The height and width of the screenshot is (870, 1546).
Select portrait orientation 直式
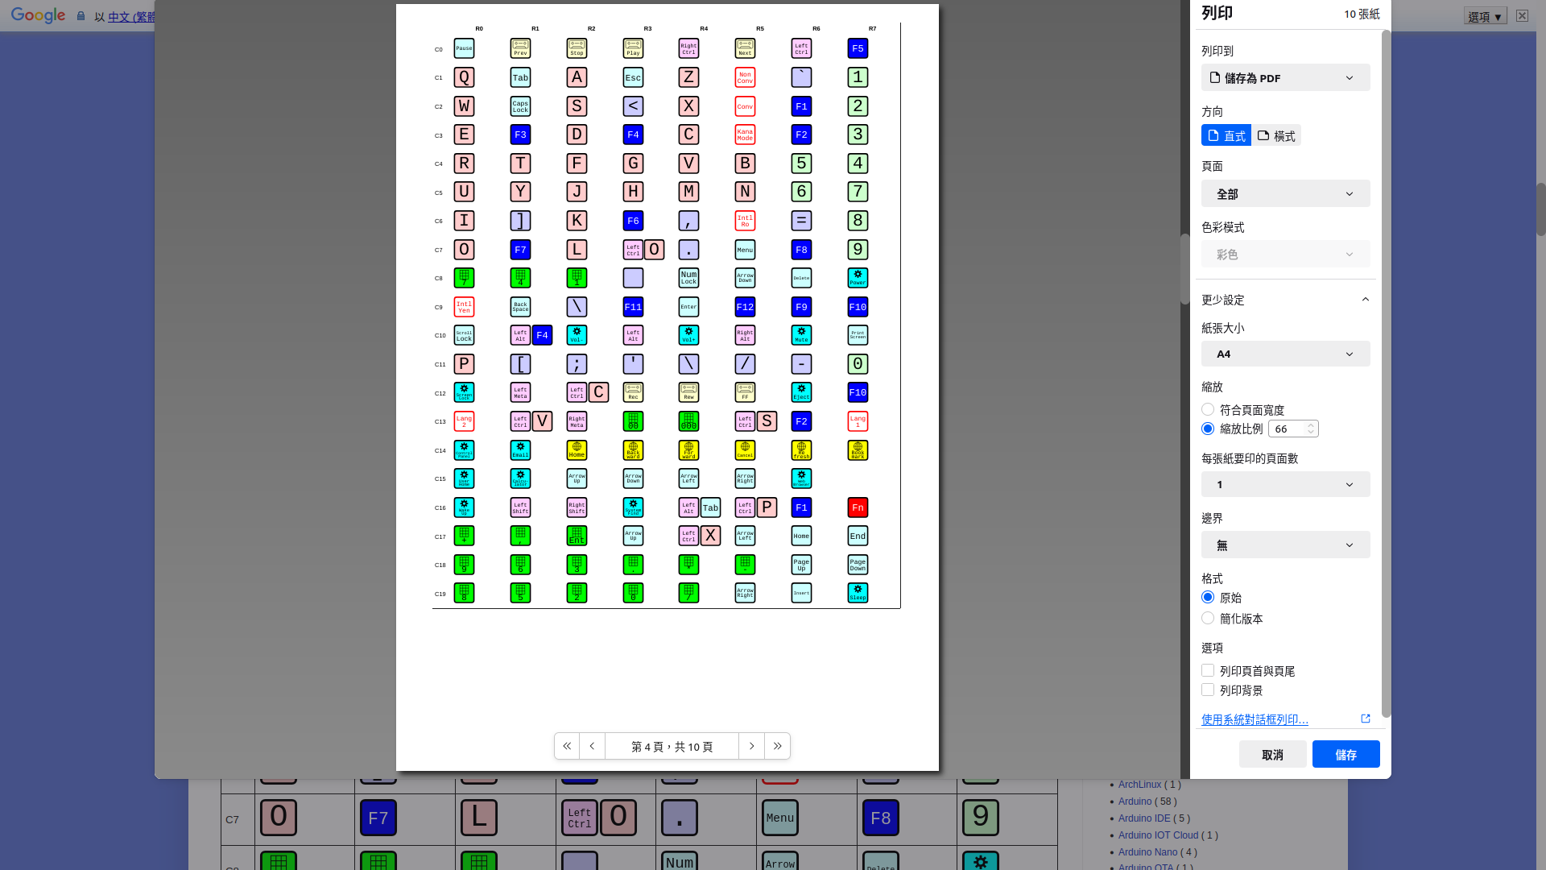pos(1226,135)
